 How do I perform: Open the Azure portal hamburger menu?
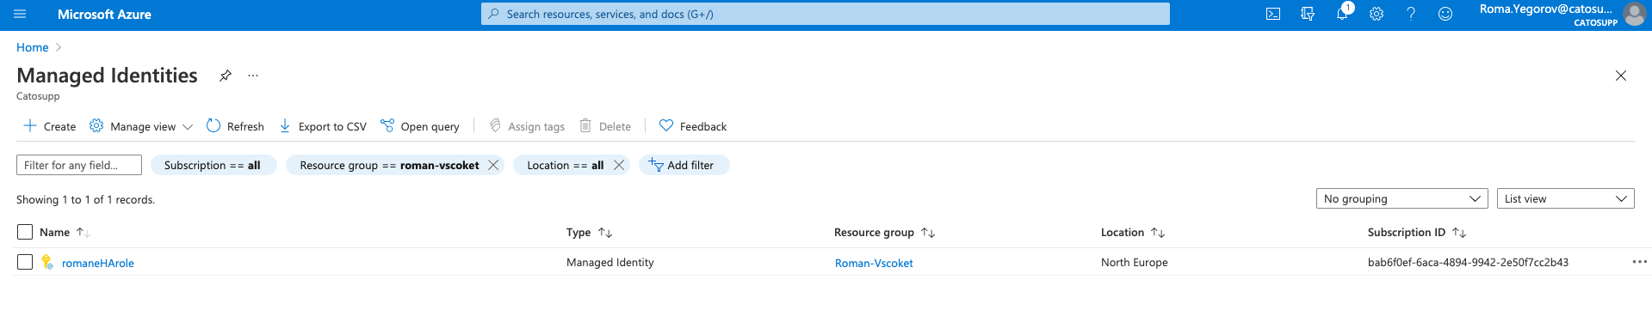click(21, 14)
